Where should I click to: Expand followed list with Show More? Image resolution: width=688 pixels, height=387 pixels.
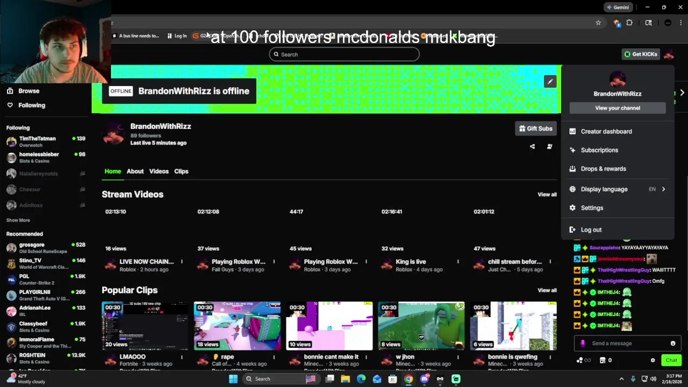[18, 220]
